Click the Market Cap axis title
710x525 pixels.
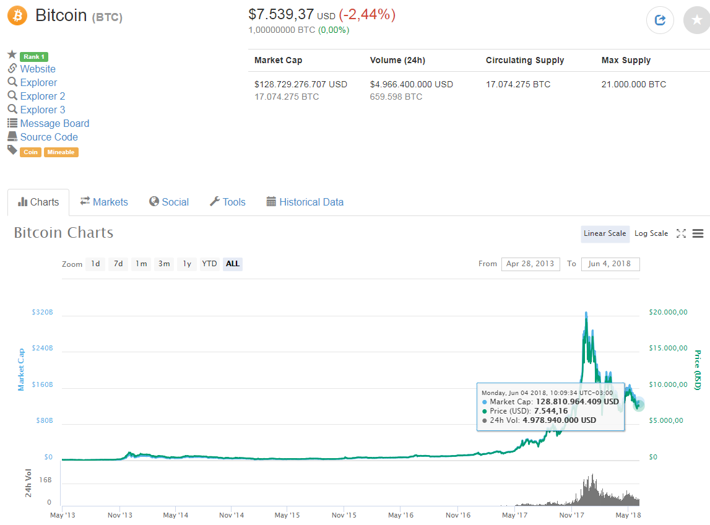point(21,370)
